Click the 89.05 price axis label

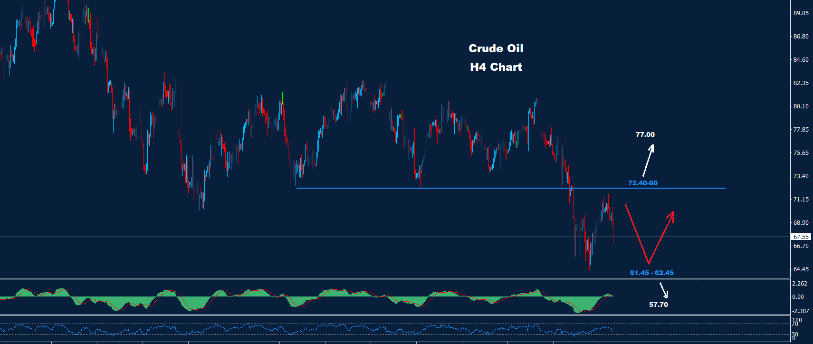tap(801, 13)
